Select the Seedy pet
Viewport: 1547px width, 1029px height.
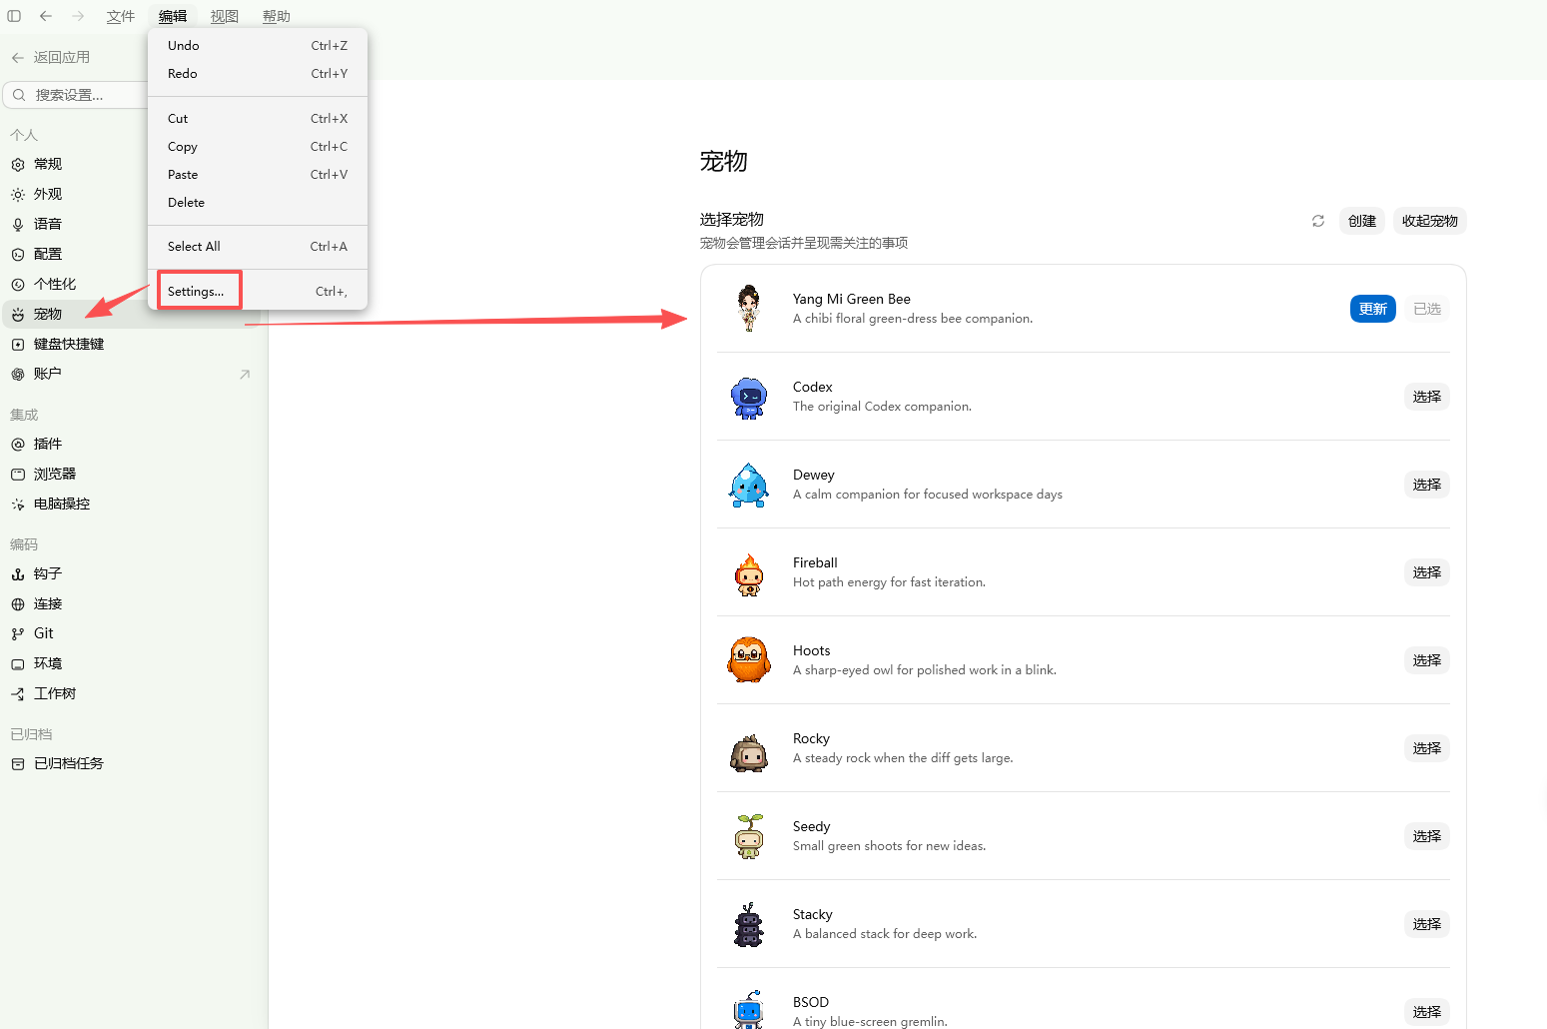pyautogui.click(x=1427, y=836)
